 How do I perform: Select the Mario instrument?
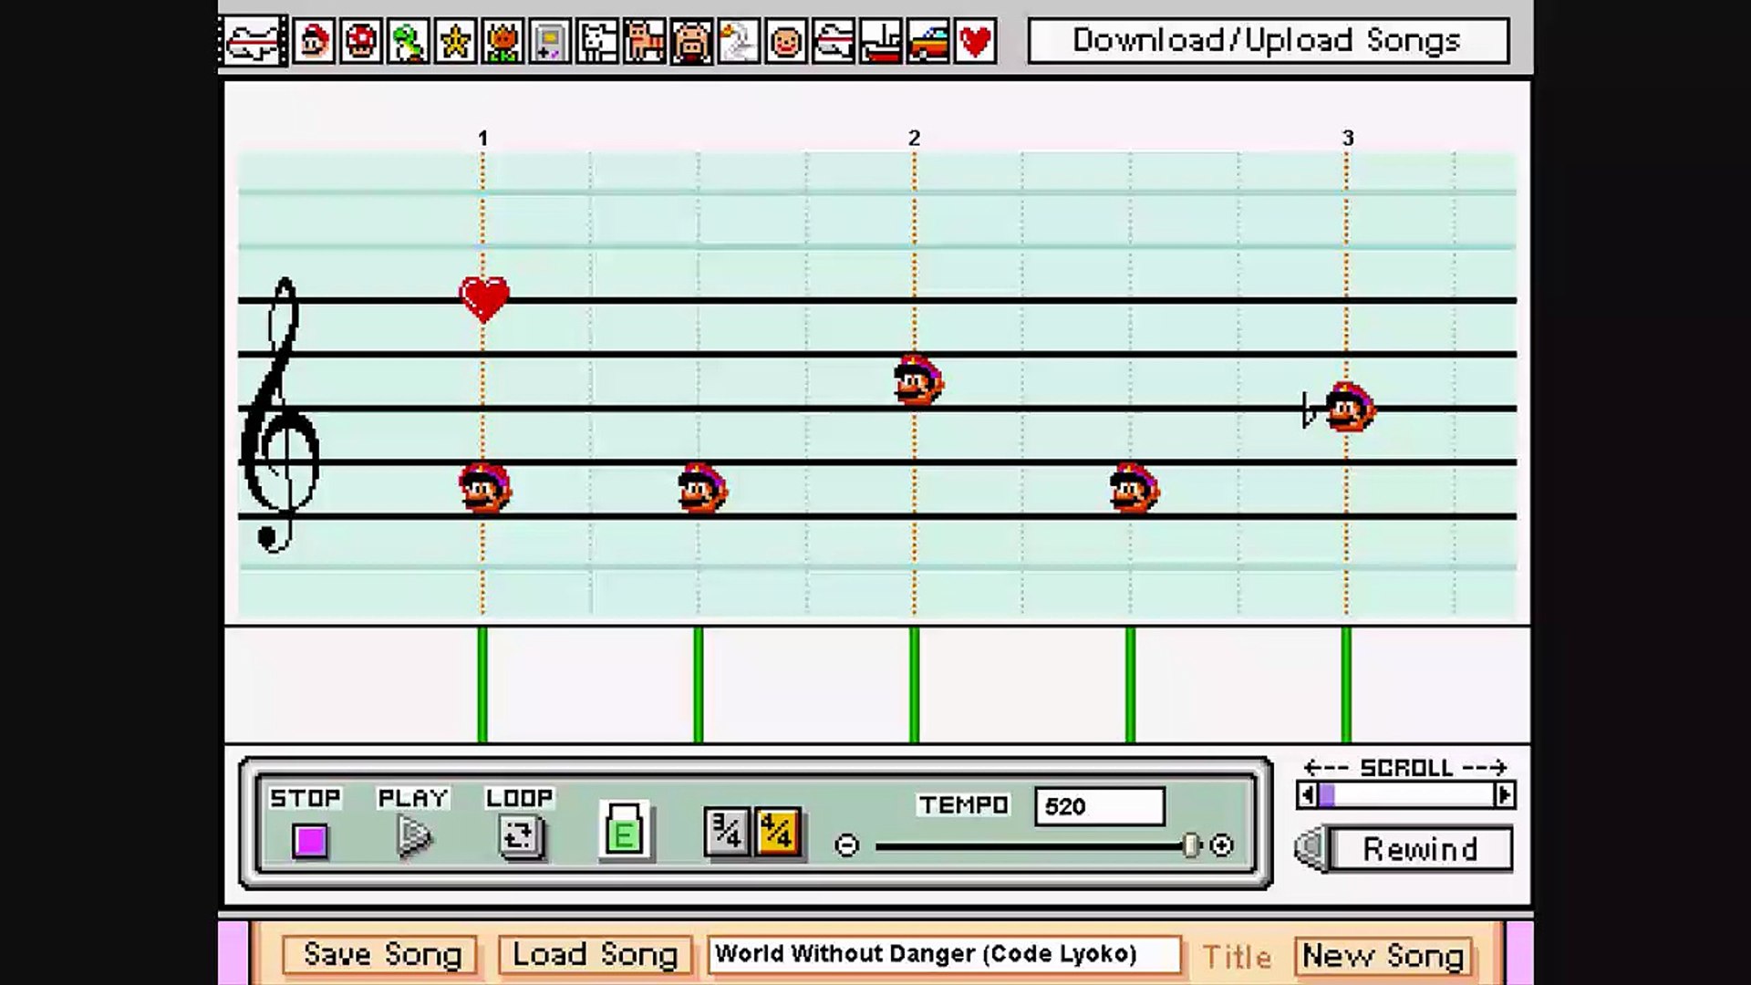pos(314,42)
